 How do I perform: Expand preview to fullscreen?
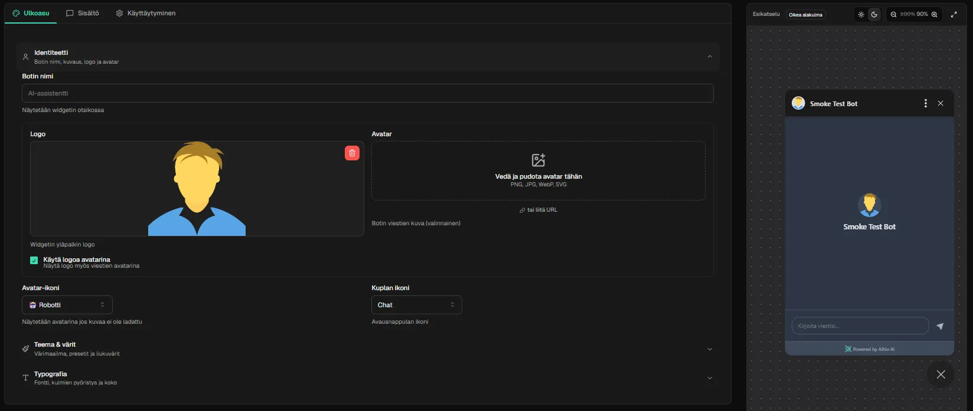click(x=954, y=15)
